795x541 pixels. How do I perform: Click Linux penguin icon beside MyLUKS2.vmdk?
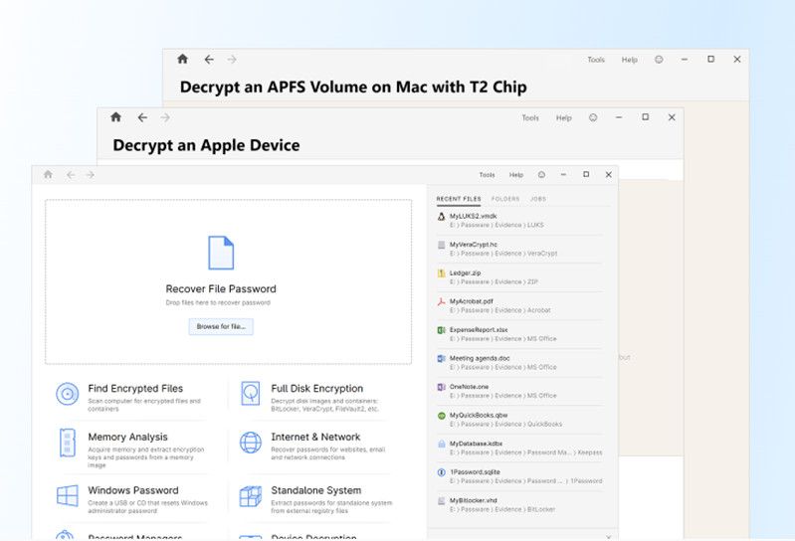[441, 217]
